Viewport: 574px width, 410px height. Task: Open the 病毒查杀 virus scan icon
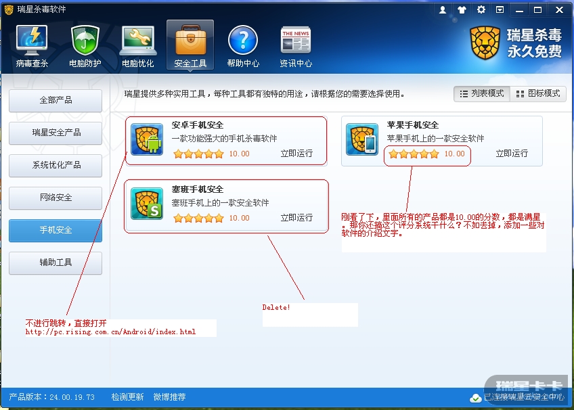(32, 46)
